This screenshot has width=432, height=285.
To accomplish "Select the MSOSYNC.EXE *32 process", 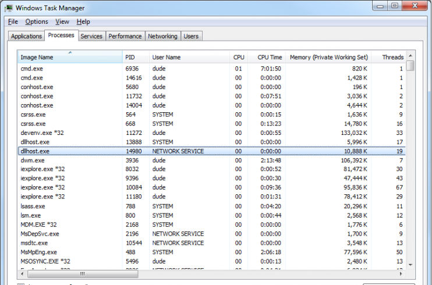I will coord(211,261).
